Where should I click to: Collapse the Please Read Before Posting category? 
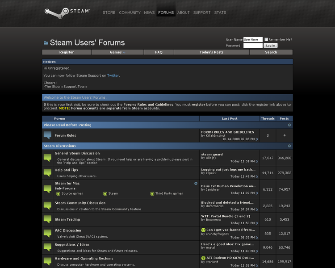tap(289, 125)
